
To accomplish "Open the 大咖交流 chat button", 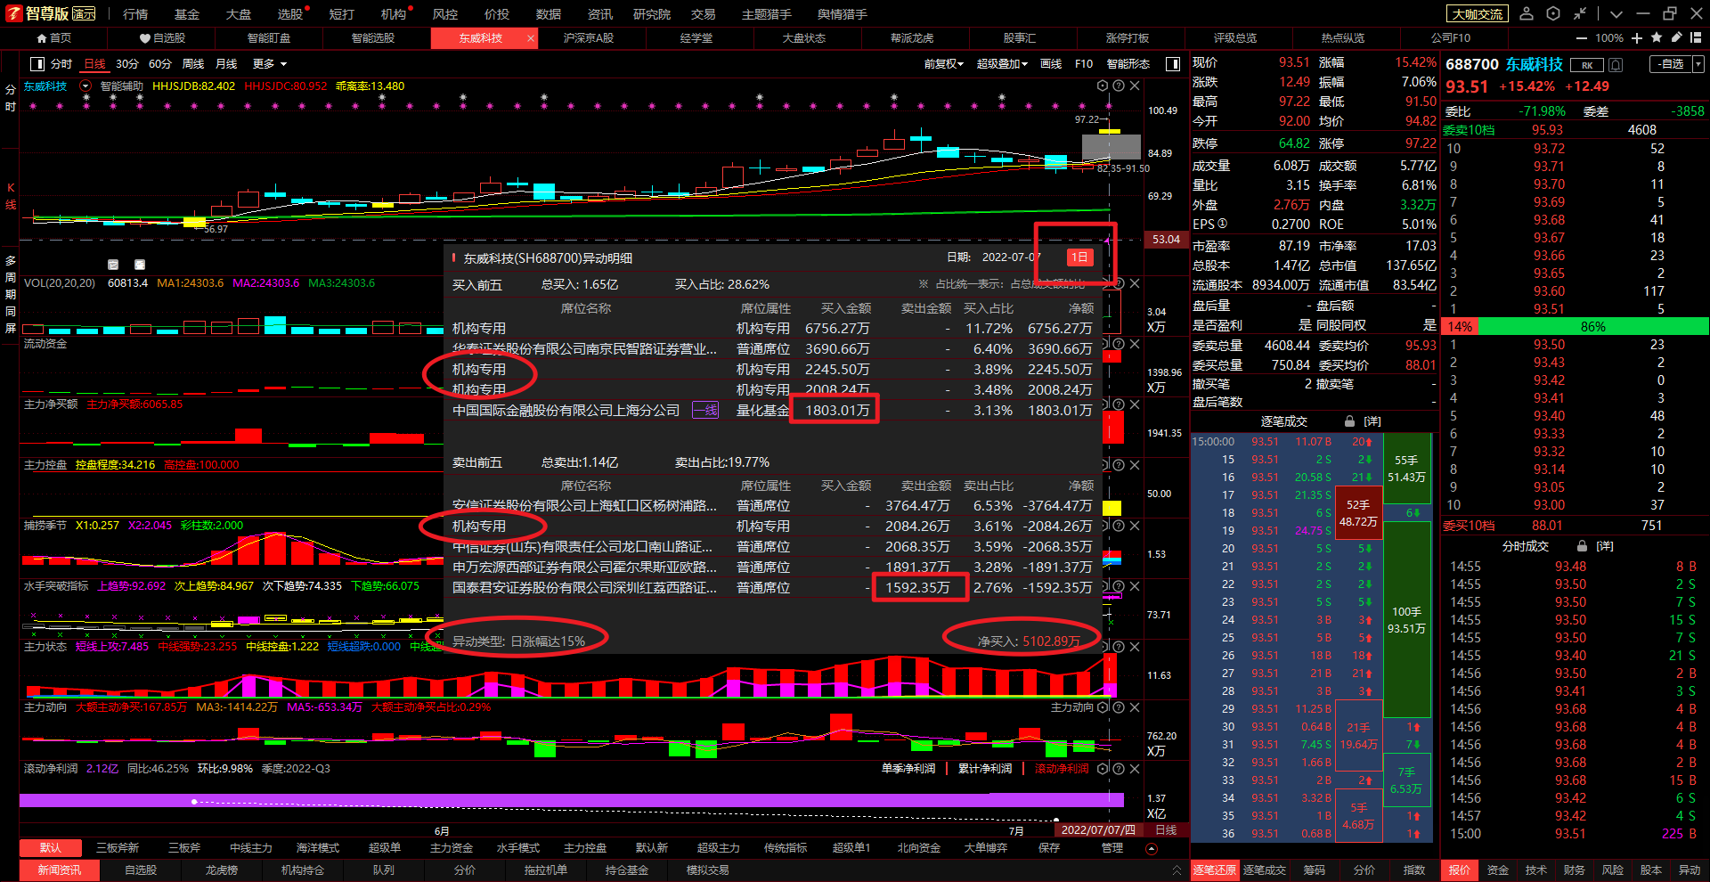I will (1478, 14).
